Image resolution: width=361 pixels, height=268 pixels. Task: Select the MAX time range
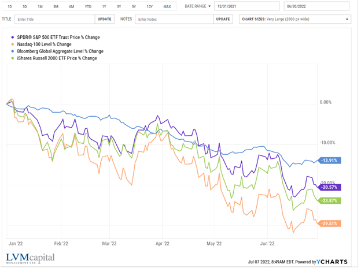point(167,7)
